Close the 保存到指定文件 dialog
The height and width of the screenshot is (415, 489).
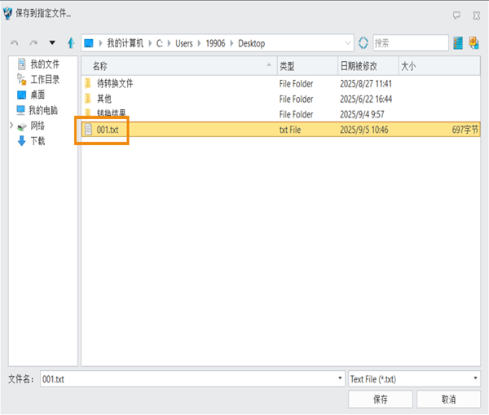[476, 15]
